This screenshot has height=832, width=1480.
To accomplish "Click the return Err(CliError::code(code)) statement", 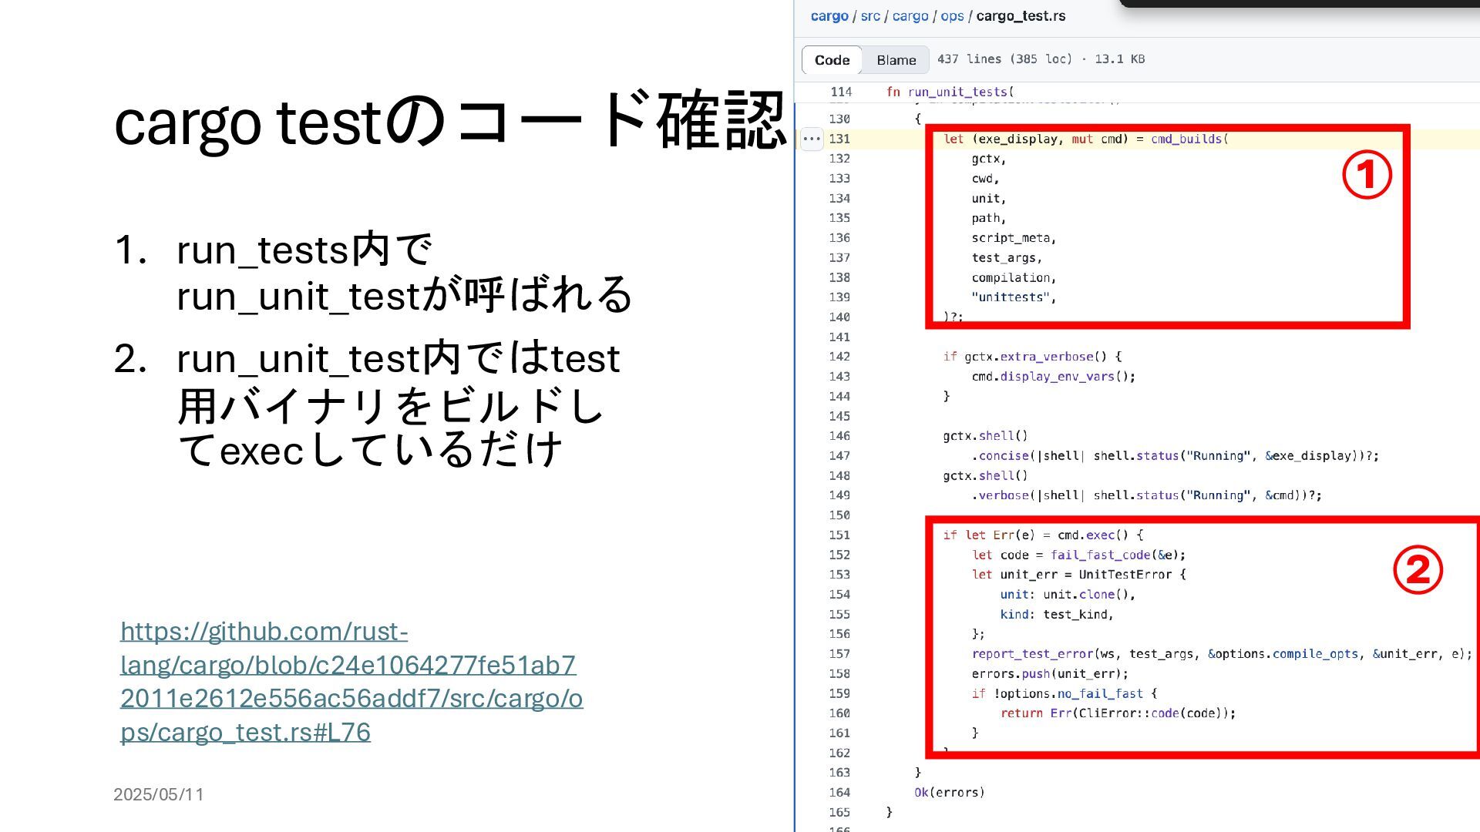I will pyautogui.click(x=1118, y=713).
